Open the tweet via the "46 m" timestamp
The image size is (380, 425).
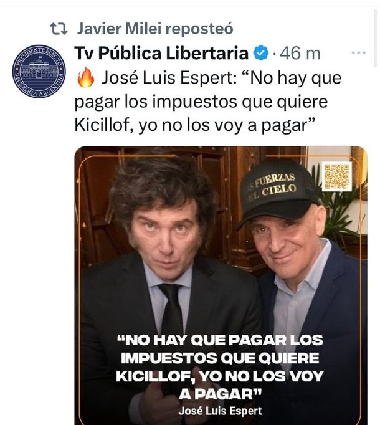300,53
